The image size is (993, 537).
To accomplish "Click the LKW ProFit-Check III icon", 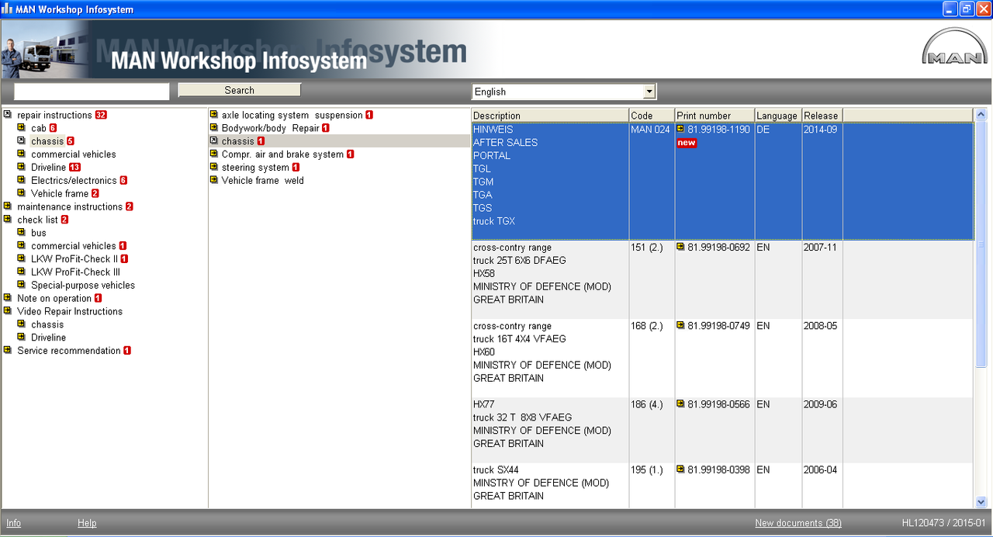I will pyautogui.click(x=21, y=272).
